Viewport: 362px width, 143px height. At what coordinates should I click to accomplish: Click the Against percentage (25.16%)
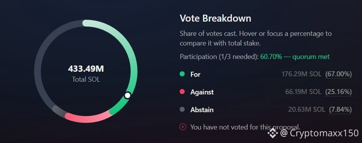(x=338, y=92)
